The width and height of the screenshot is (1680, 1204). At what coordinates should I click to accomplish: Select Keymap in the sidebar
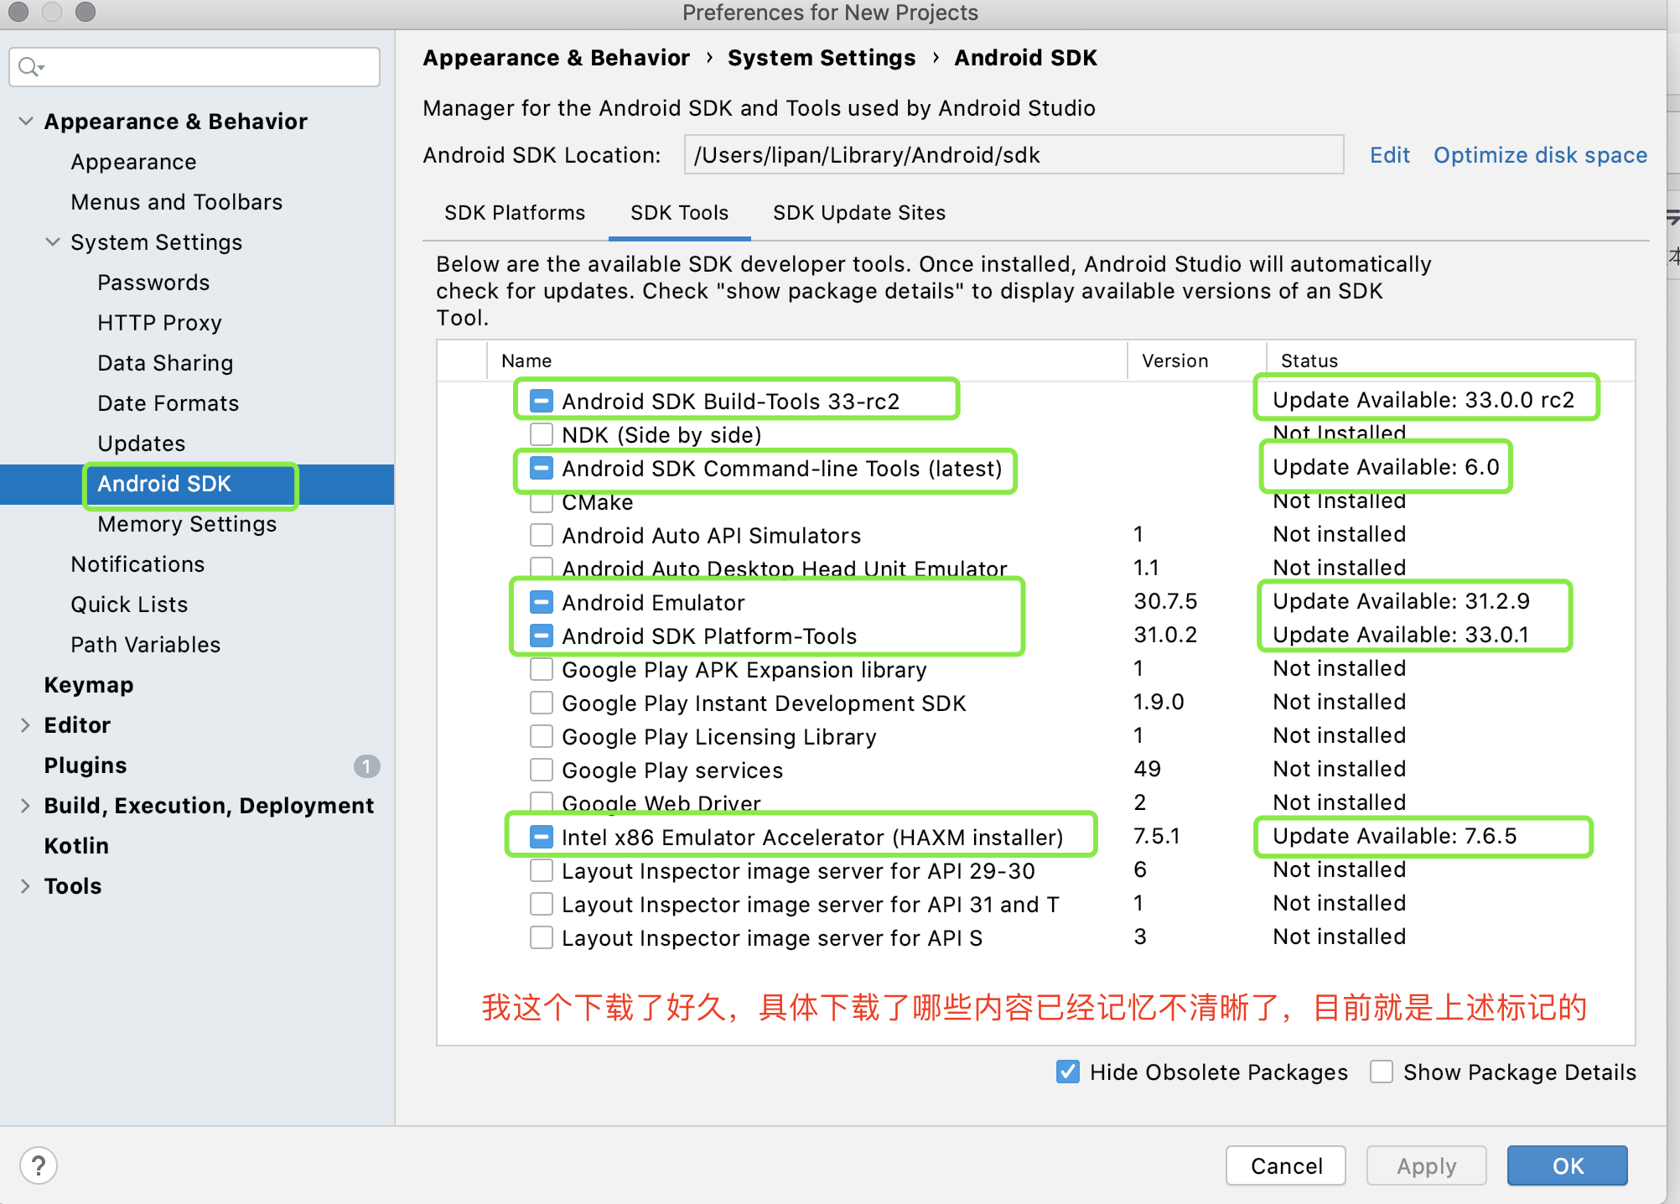[89, 685]
